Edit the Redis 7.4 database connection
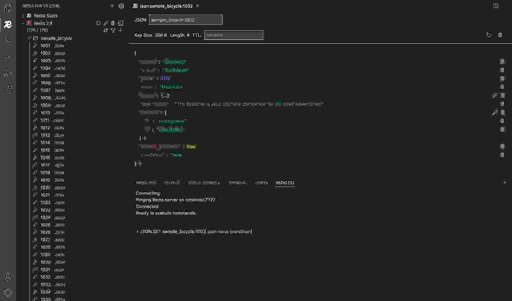The height and width of the screenshot is (301, 512). pos(106,23)
